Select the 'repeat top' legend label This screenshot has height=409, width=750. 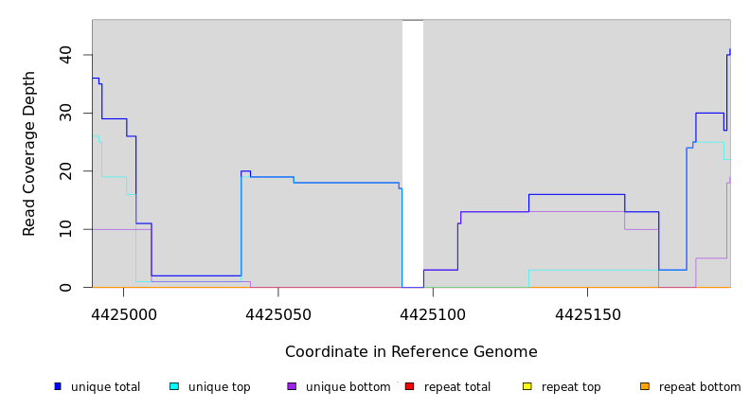click(x=571, y=387)
